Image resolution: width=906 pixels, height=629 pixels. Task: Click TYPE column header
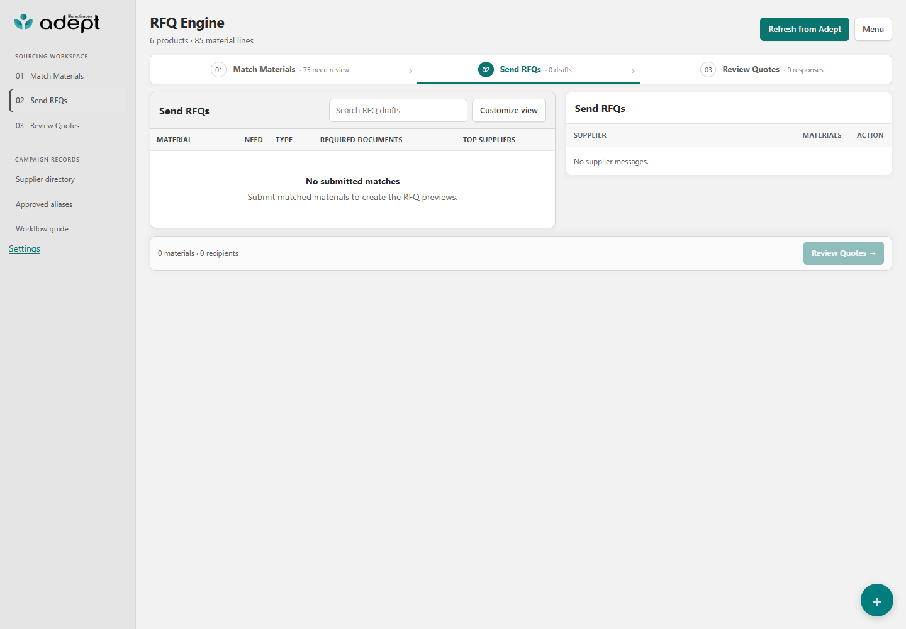pyautogui.click(x=284, y=140)
